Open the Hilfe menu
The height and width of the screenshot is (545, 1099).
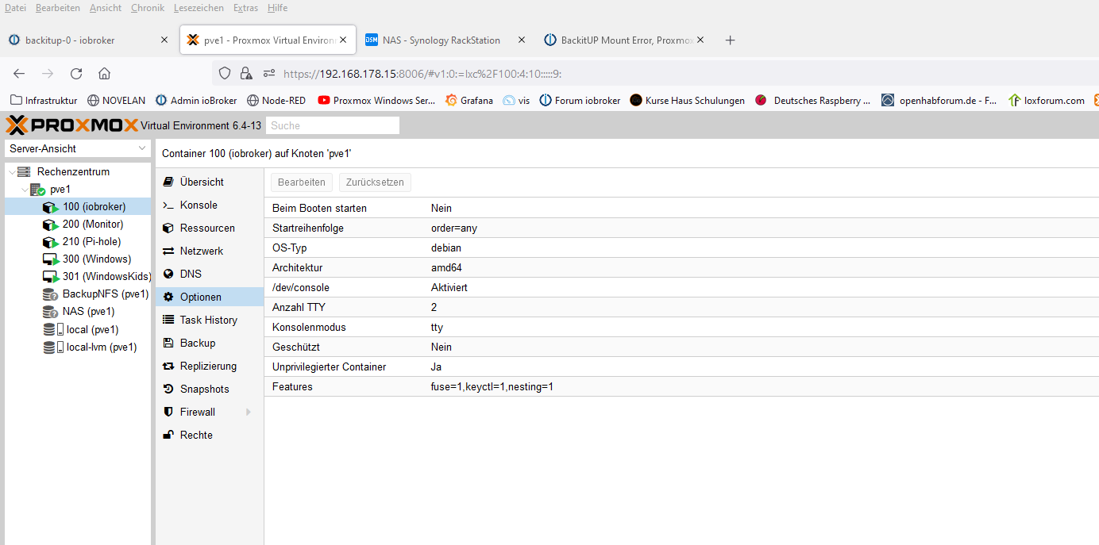pos(277,8)
